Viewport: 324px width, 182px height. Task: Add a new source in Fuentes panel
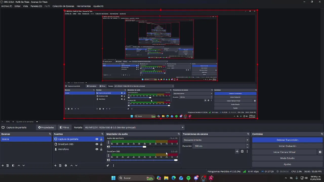[55, 166]
